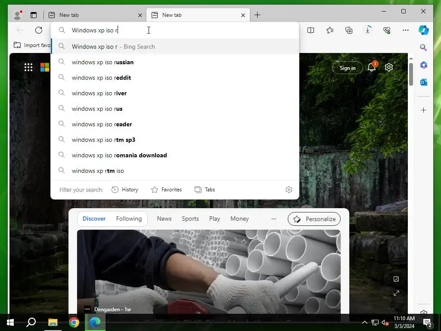Image resolution: width=441 pixels, height=331 pixels.
Task: Select suggestion "windows xp iso river"
Action: [175, 93]
